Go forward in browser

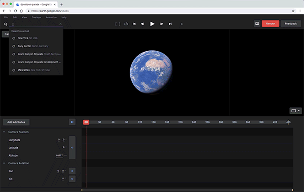coord(10,11)
